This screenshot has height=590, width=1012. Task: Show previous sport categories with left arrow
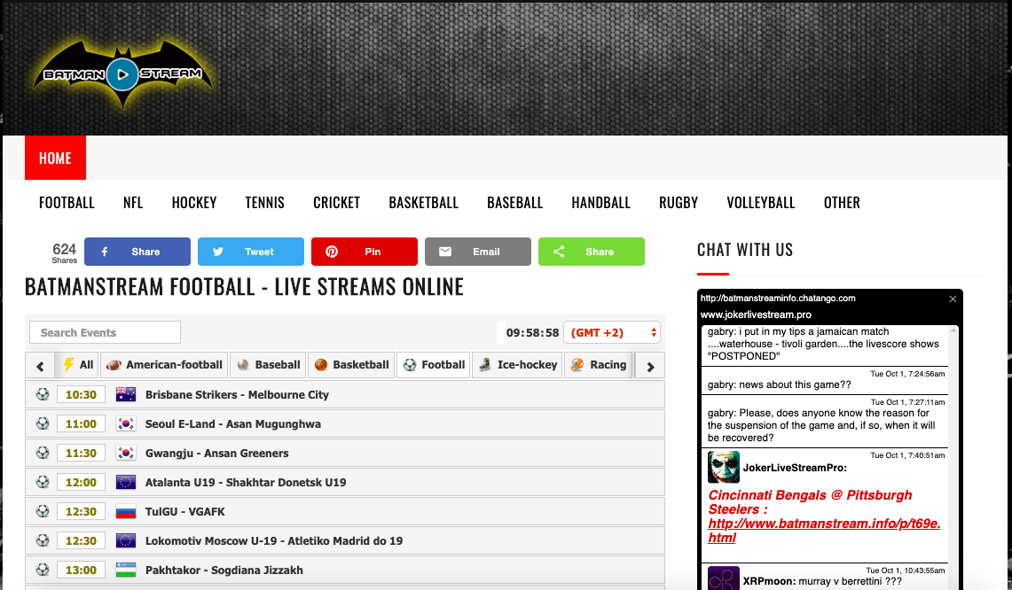tap(40, 366)
